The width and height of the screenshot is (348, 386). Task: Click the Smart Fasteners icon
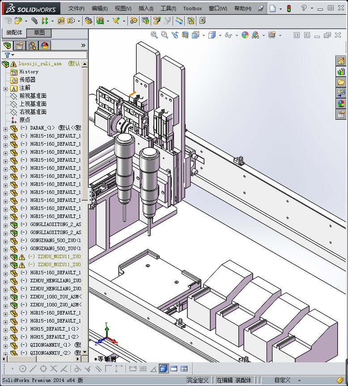click(61, 21)
